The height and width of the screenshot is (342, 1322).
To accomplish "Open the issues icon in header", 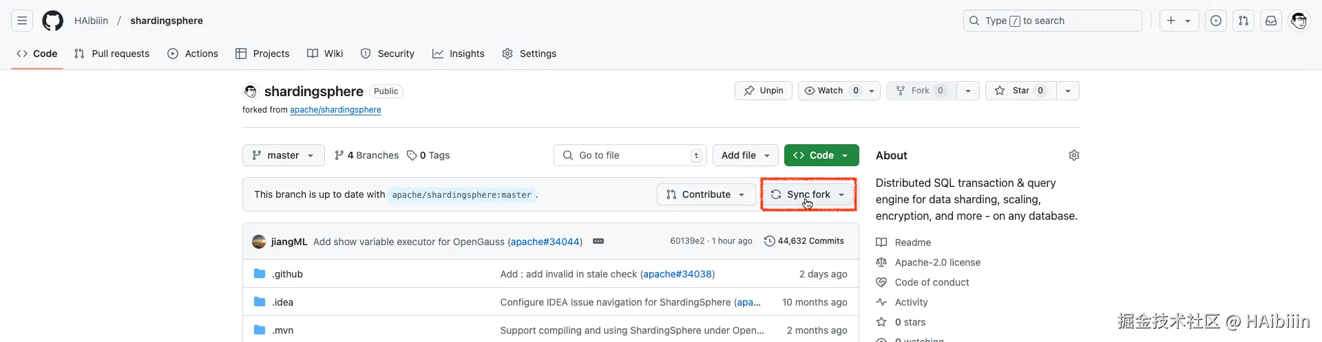I will pos(1216,21).
